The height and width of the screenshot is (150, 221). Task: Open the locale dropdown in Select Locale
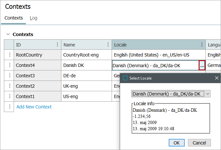(208, 94)
